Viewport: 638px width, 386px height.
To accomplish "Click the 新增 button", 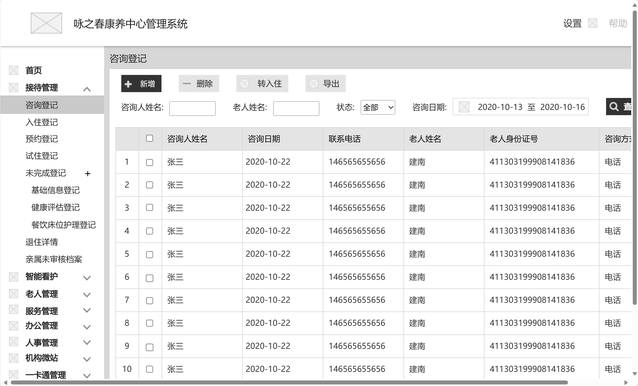I will point(141,84).
